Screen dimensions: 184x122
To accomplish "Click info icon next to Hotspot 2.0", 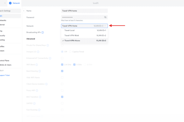I will coord(38,52).
